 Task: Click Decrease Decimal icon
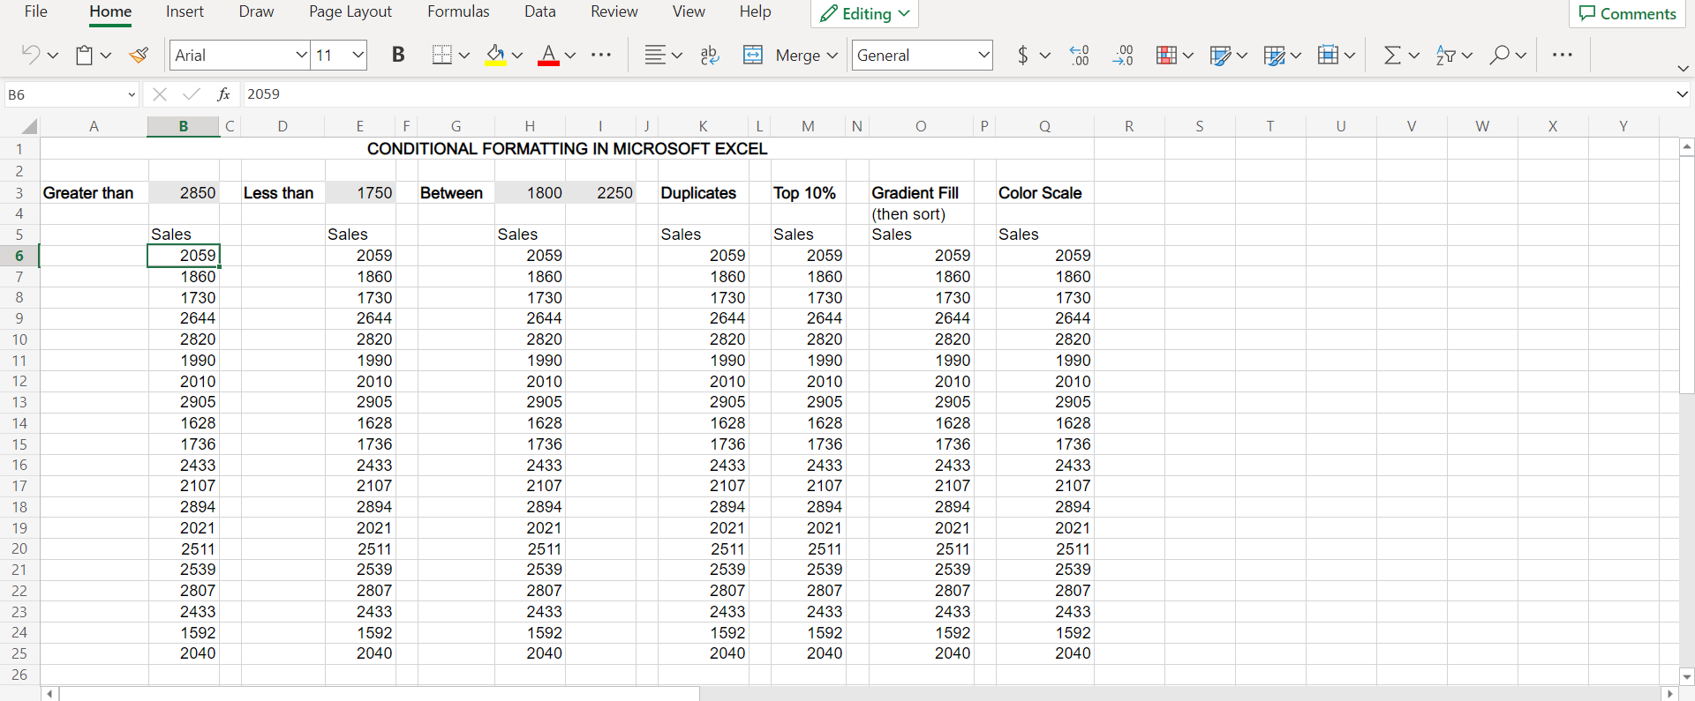(1123, 55)
